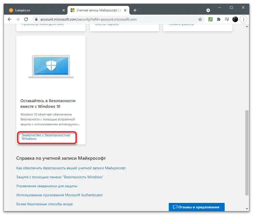Open a new tab with plus button
The height and width of the screenshot is (215, 253).
pos(135,10)
